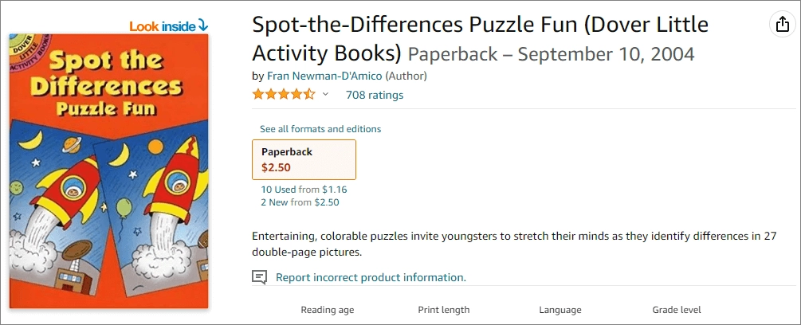
Task: Click the Grade level detail label
Action: point(677,310)
